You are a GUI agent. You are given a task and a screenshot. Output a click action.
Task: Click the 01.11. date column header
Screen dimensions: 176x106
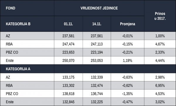(68, 24)
